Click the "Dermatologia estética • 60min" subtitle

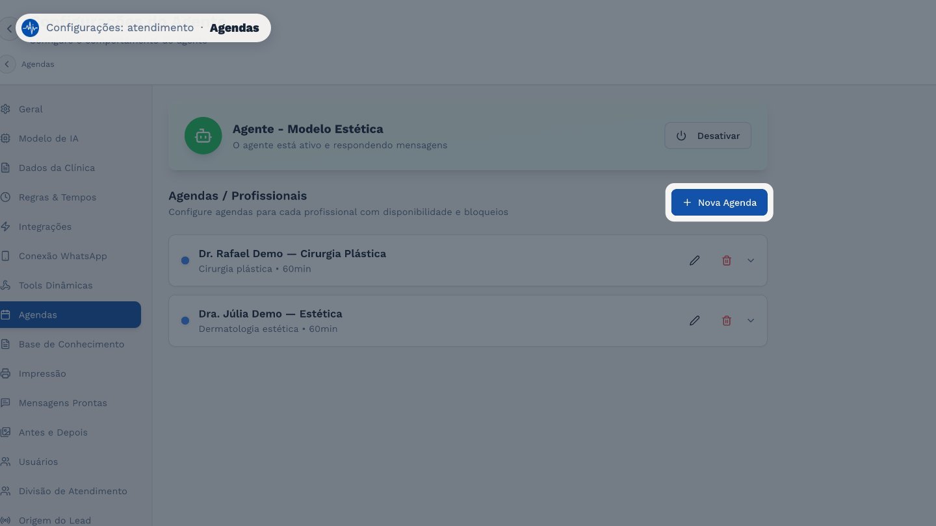(x=268, y=329)
